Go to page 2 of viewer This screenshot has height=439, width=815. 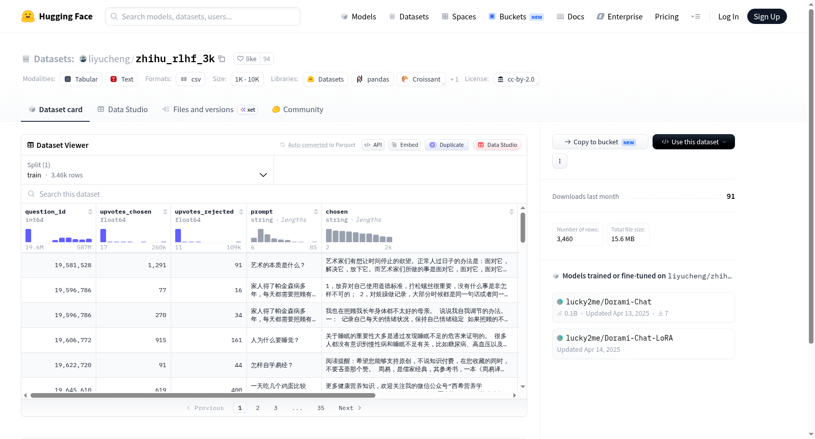[258, 408]
